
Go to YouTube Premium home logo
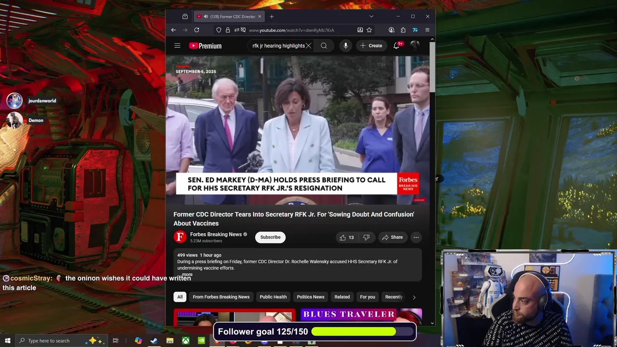205,46
